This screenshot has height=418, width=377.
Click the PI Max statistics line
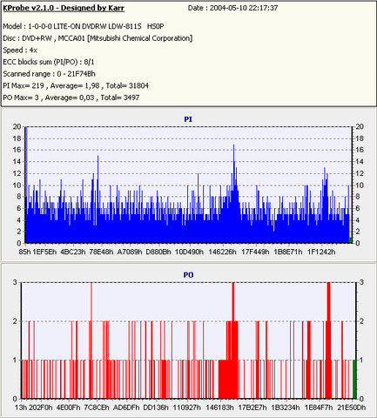tap(76, 86)
